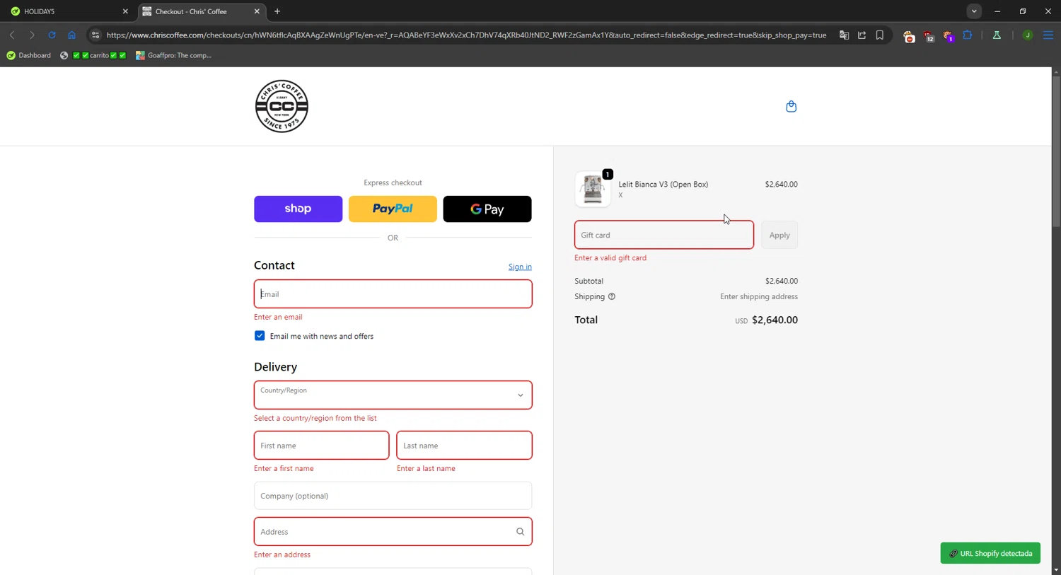Viewport: 1061px width, 575px height.
Task: Bookmark this page via the bookmark icon
Action: click(x=880, y=35)
